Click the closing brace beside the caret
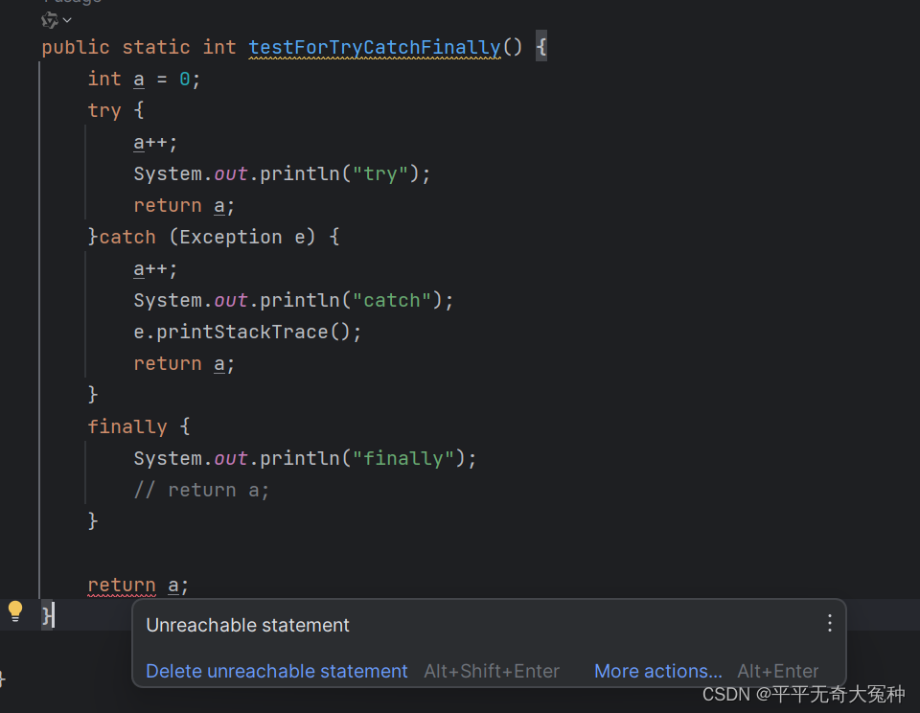This screenshot has height=713, width=920. pyautogui.click(x=46, y=615)
